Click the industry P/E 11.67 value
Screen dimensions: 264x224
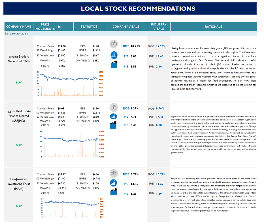[x=160, y=184]
